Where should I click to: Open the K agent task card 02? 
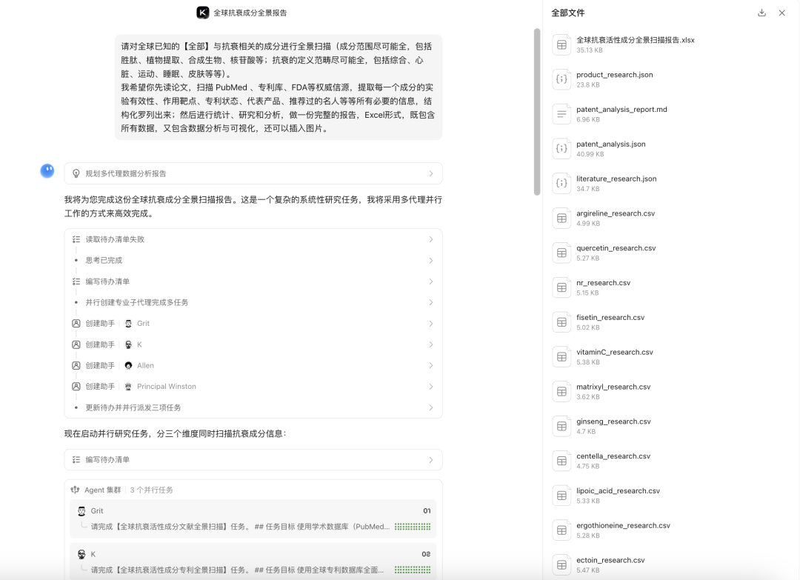click(253, 561)
